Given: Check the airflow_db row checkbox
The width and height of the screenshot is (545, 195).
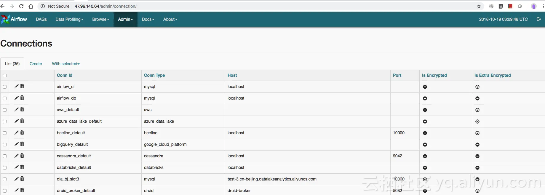Looking at the screenshot, I should (x=5, y=98).
